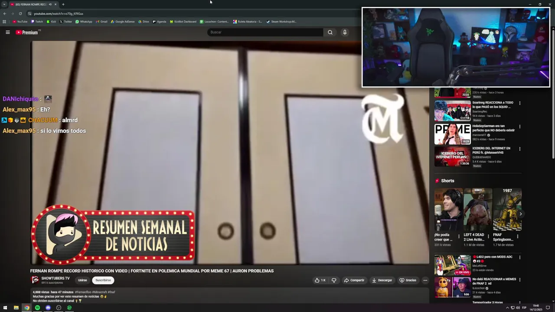
Task: Open the '¡No podía creer que' short
Action: coord(448,210)
